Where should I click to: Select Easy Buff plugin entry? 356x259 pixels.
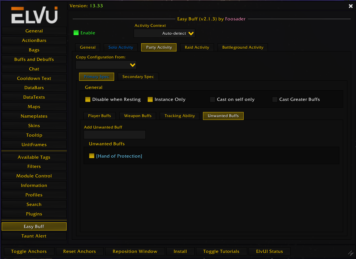click(x=34, y=227)
